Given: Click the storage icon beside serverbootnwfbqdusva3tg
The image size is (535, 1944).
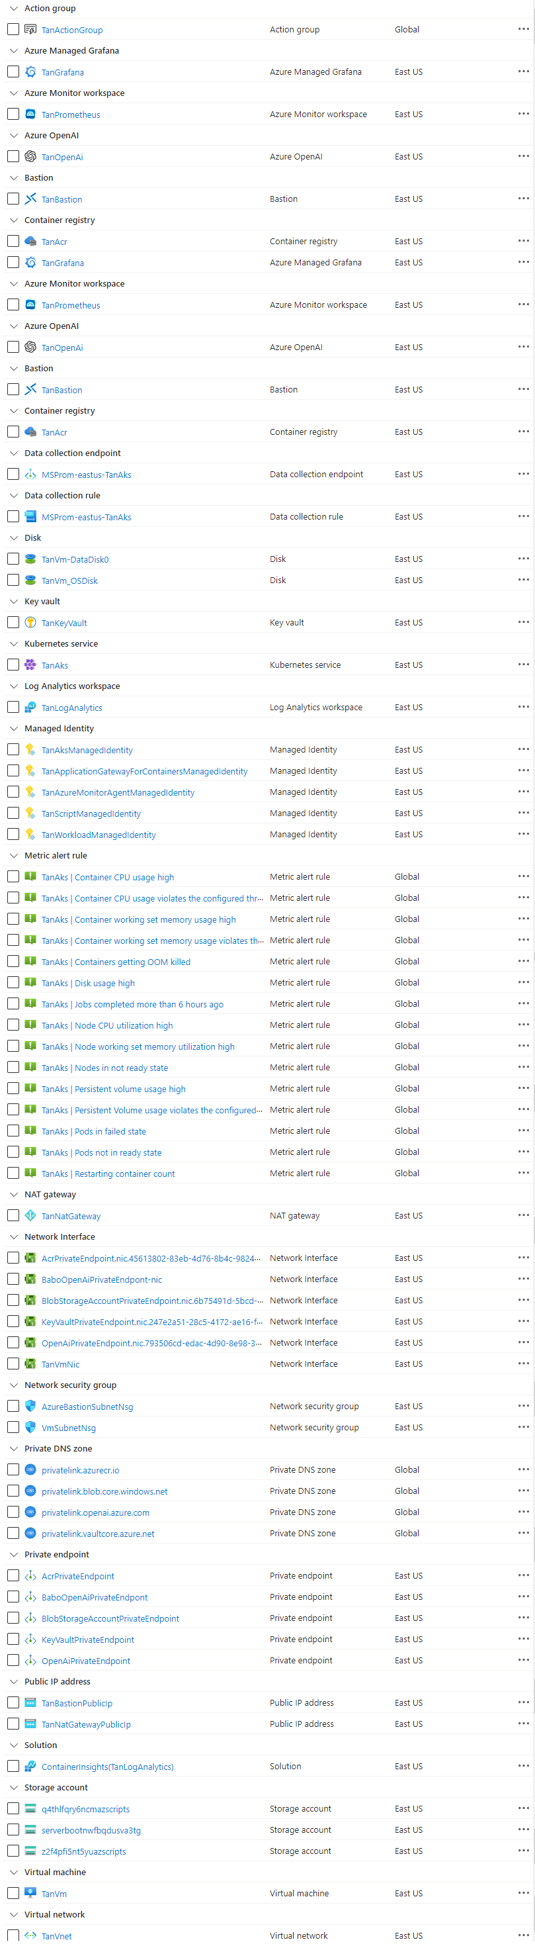Looking at the screenshot, I should 30,1829.
